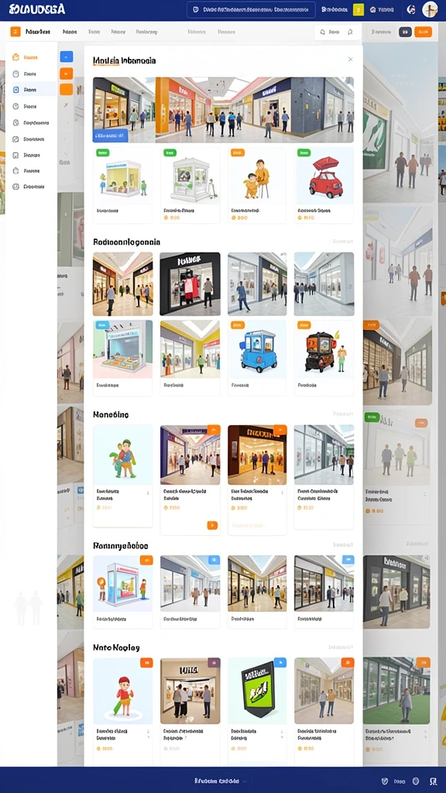Open background card with green grass storefront
This screenshot has width=446, height=793.
[x=396, y=691]
